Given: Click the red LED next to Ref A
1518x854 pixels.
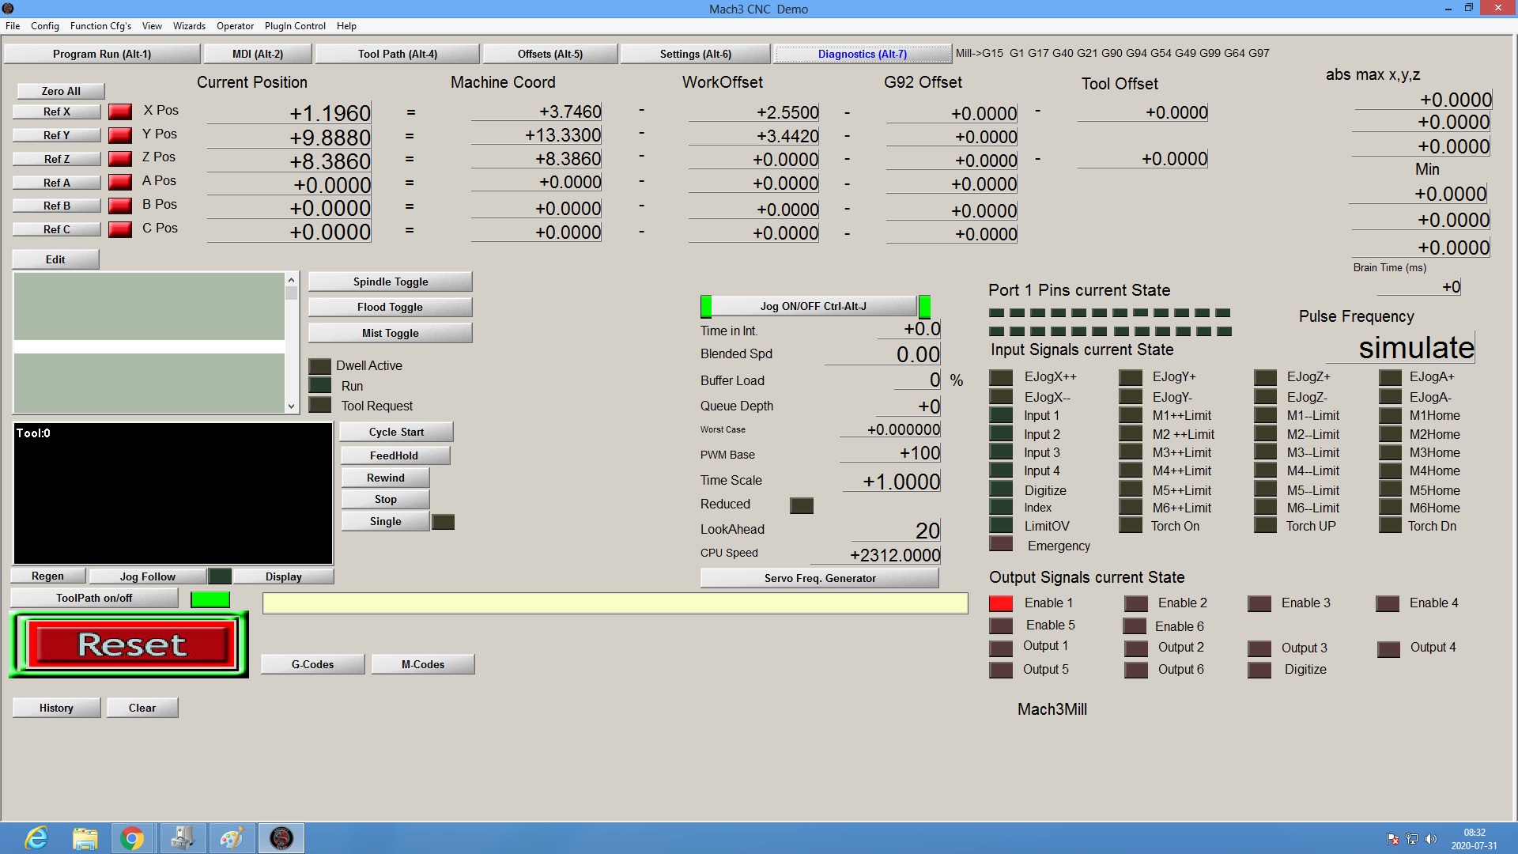Looking at the screenshot, I should 120,183.
